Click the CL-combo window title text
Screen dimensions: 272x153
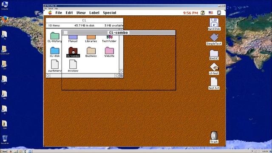(118, 33)
